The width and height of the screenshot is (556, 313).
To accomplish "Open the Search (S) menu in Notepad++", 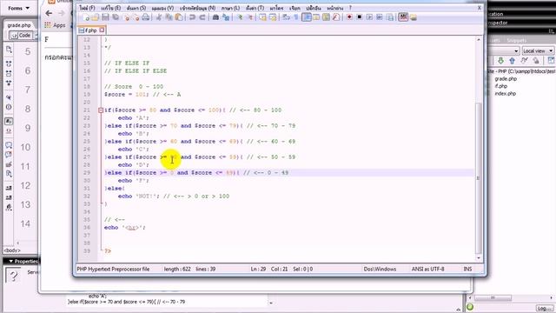I will 136,8.
